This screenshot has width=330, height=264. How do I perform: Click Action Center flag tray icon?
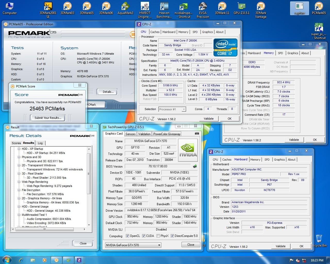coord(291,260)
